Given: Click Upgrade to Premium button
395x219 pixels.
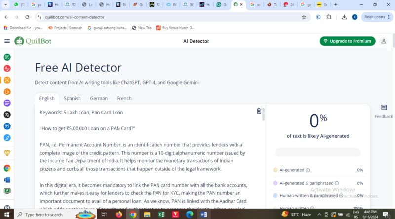Looking at the screenshot, I should (x=348, y=41).
